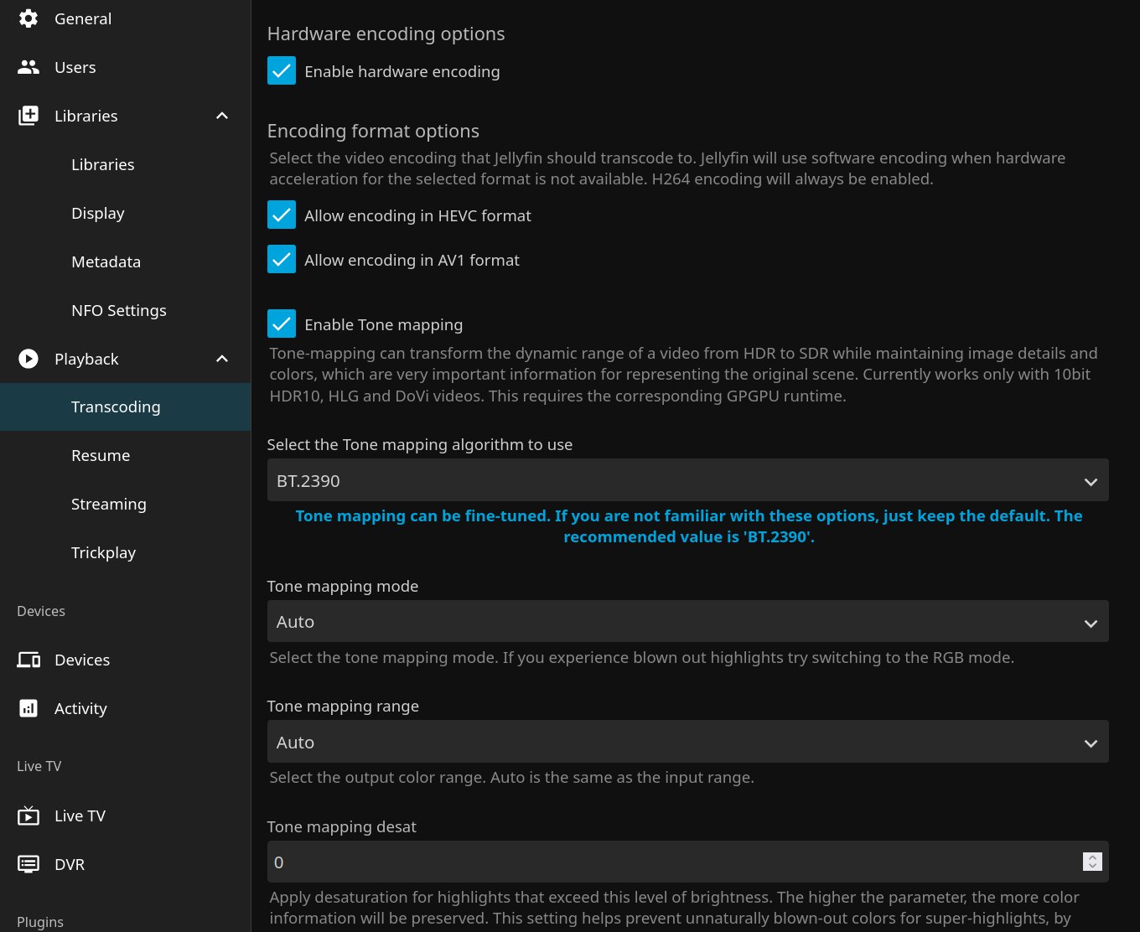Open the Tone mapping range dropdown
This screenshot has width=1140, height=932.
[x=687, y=743]
